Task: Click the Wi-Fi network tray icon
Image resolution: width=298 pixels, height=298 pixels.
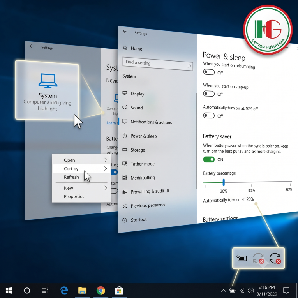Action: pyautogui.click(x=242, y=291)
